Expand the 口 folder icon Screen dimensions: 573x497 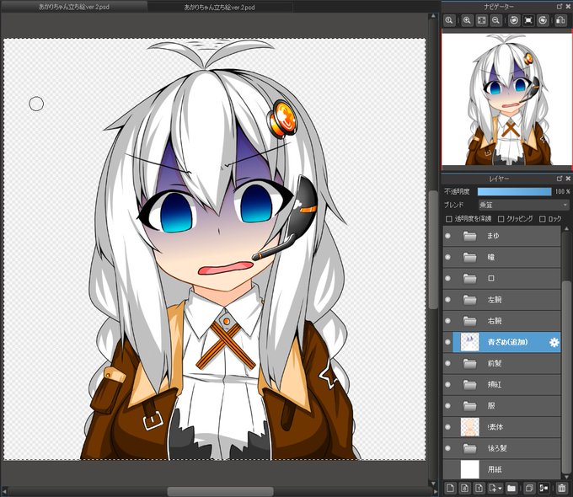click(470, 279)
